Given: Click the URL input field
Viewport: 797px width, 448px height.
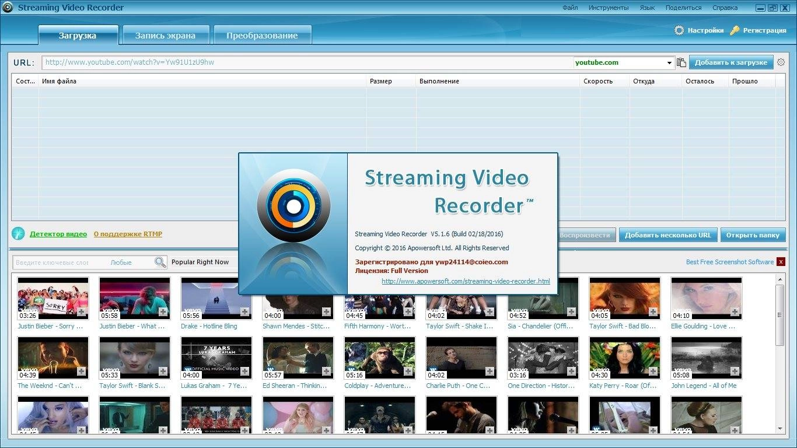Looking at the screenshot, I should click(307, 62).
